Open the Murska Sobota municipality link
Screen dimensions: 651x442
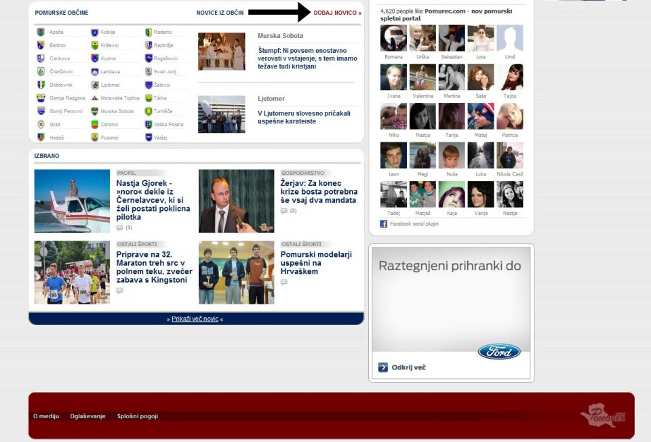[117, 111]
